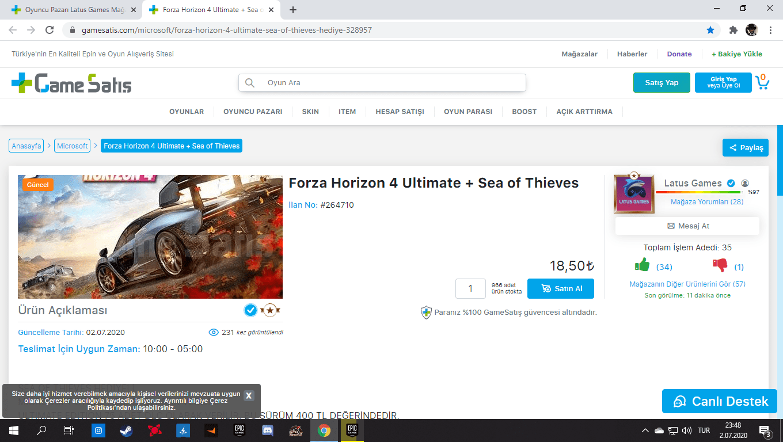Click the eye icon beside the view count

pos(214,332)
